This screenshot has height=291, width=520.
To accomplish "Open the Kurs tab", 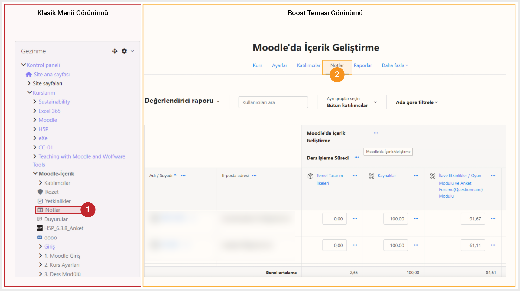I will click(x=258, y=65).
